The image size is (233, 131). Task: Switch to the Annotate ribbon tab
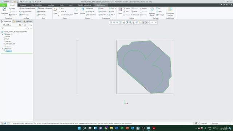pyautogui.click(x=51, y=5)
